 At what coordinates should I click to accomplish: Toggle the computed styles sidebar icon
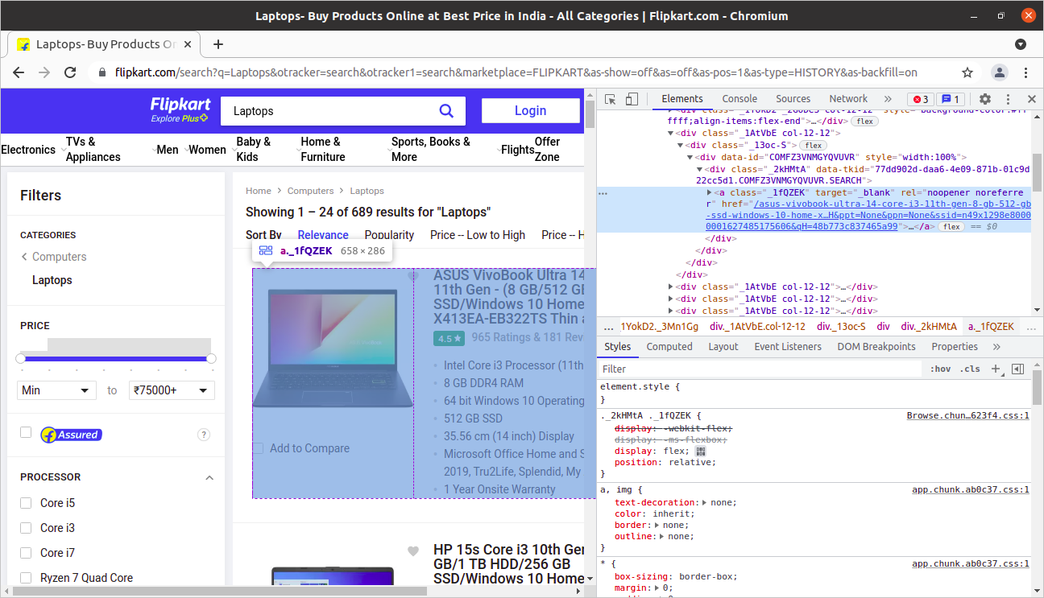coord(1017,369)
